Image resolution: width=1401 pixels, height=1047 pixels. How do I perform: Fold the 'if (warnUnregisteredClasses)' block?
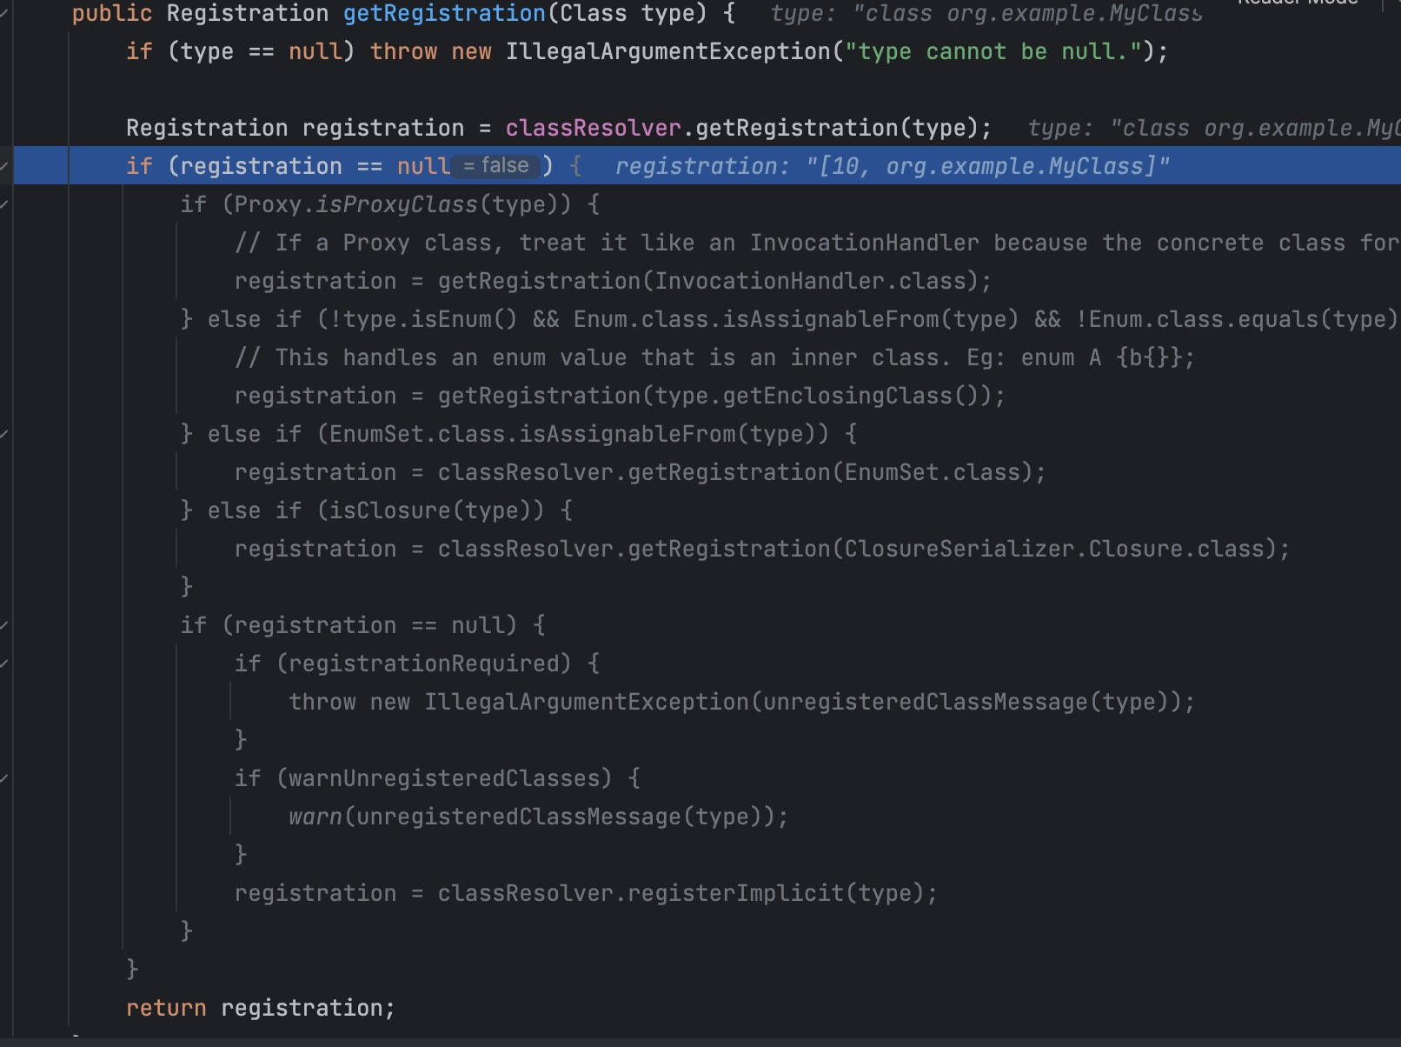tap(5, 778)
